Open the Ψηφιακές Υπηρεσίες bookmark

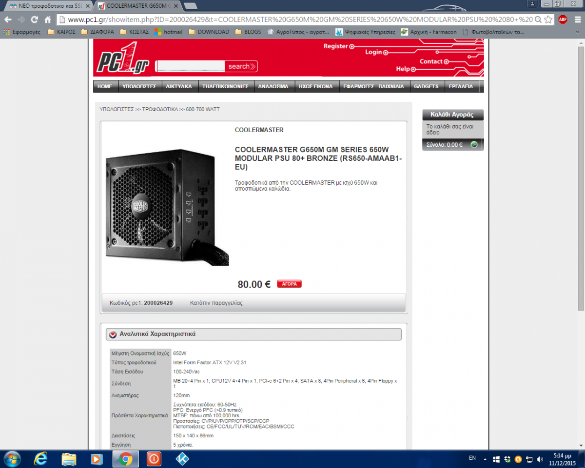pos(366,32)
